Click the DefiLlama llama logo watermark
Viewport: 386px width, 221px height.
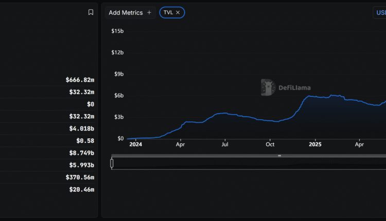pos(268,87)
